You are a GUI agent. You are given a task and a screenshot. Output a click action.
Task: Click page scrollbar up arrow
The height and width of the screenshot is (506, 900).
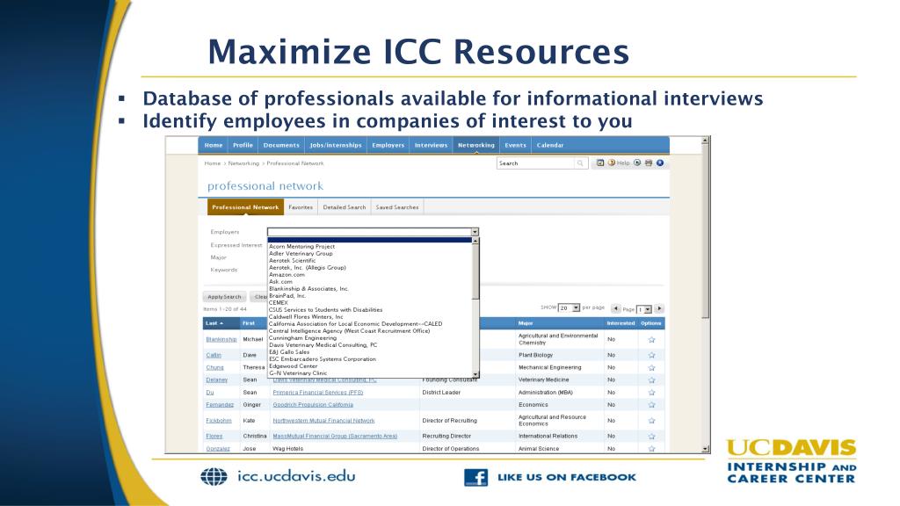706,141
